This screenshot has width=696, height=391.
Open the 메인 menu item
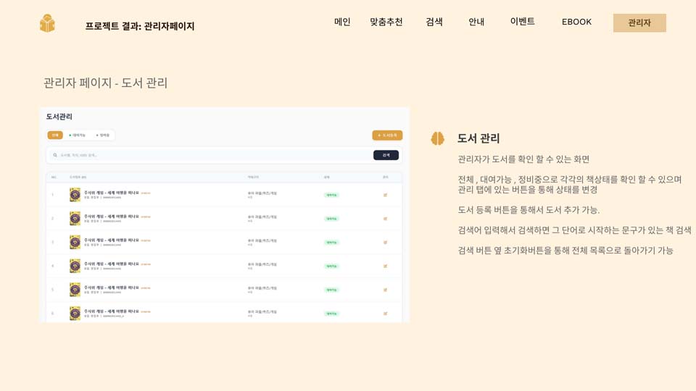[342, 22]
